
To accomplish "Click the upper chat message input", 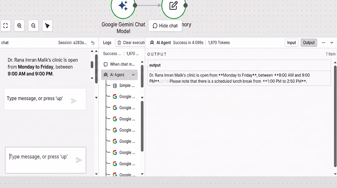I will 45,99.
